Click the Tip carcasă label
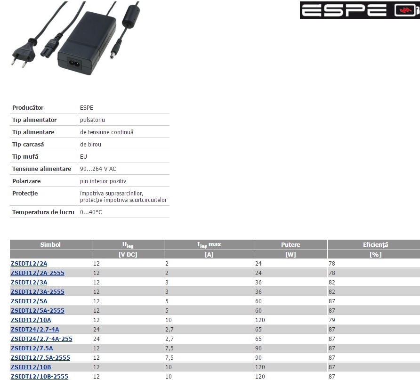The image size is (420, 380). coord(28,145)
